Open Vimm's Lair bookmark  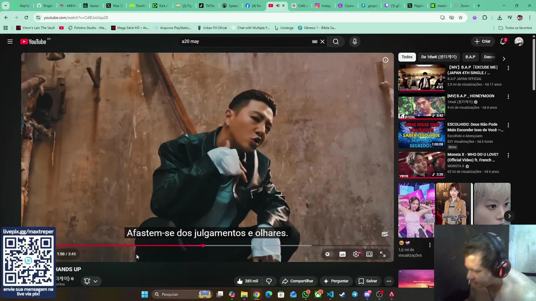(36, 28)
